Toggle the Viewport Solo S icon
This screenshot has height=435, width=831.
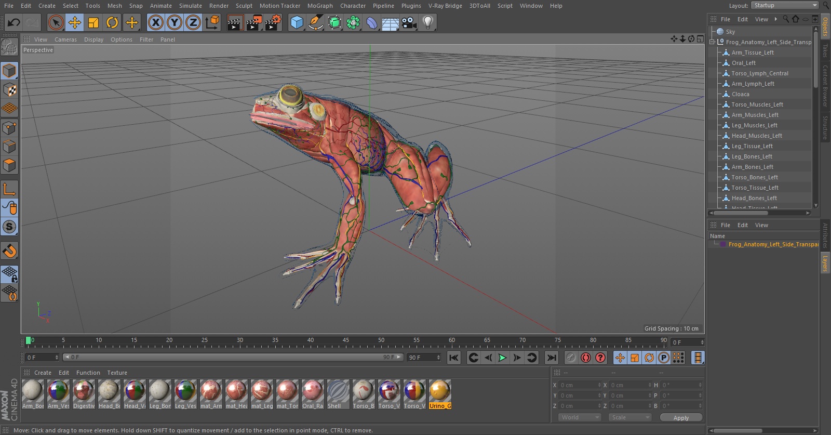point(9,227)
